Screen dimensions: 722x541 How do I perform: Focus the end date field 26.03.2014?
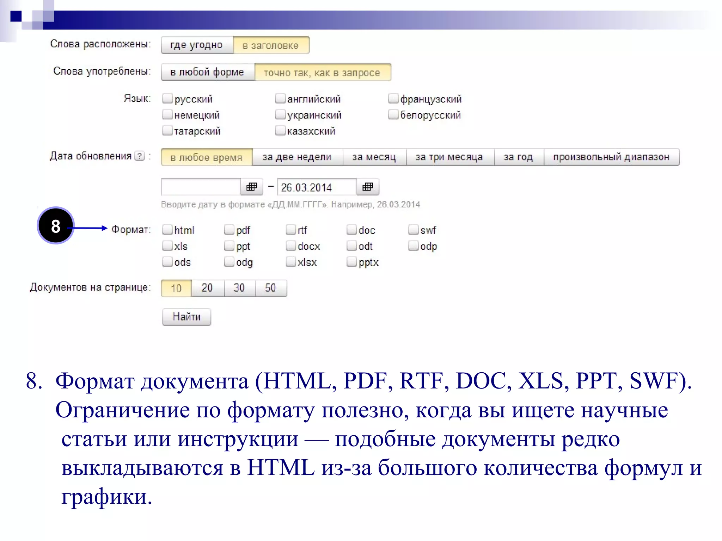pos(317,187)
